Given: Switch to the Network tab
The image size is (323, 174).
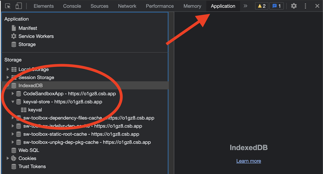Looking at the screenshot, I should [127, 6].
